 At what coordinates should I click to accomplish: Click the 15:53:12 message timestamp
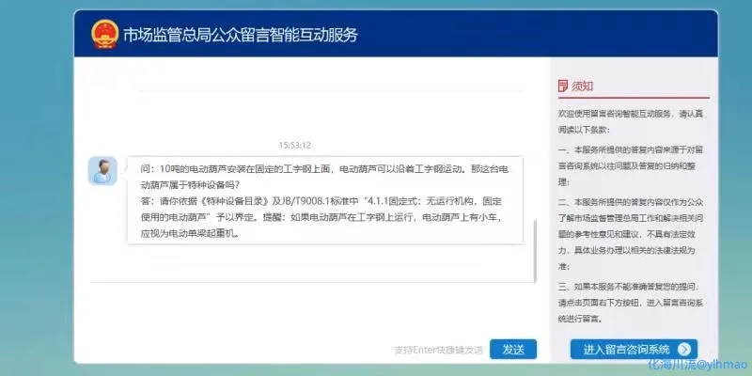294,146
